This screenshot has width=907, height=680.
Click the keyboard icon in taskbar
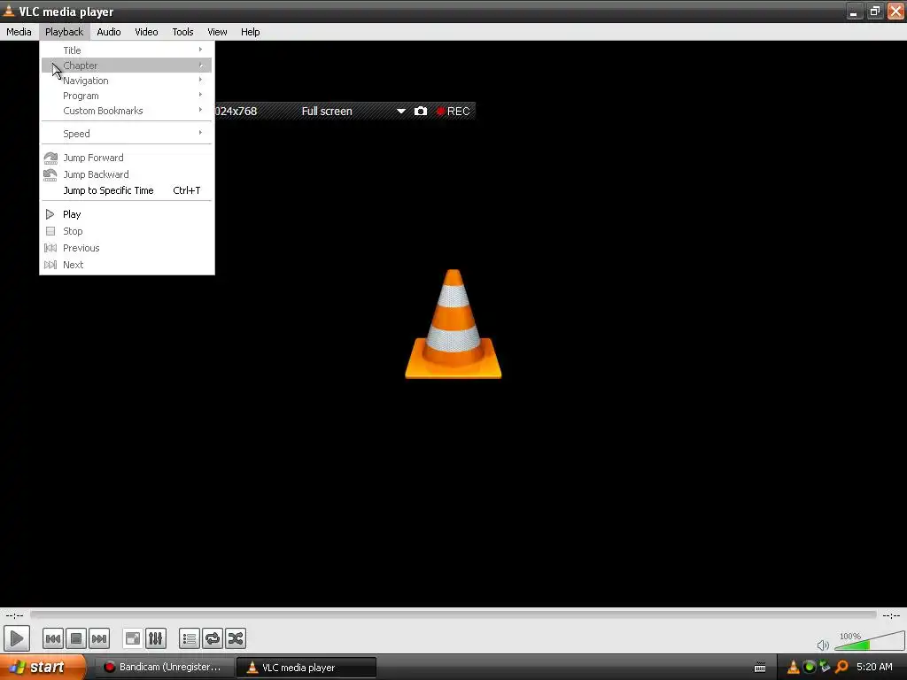[760, 668]
